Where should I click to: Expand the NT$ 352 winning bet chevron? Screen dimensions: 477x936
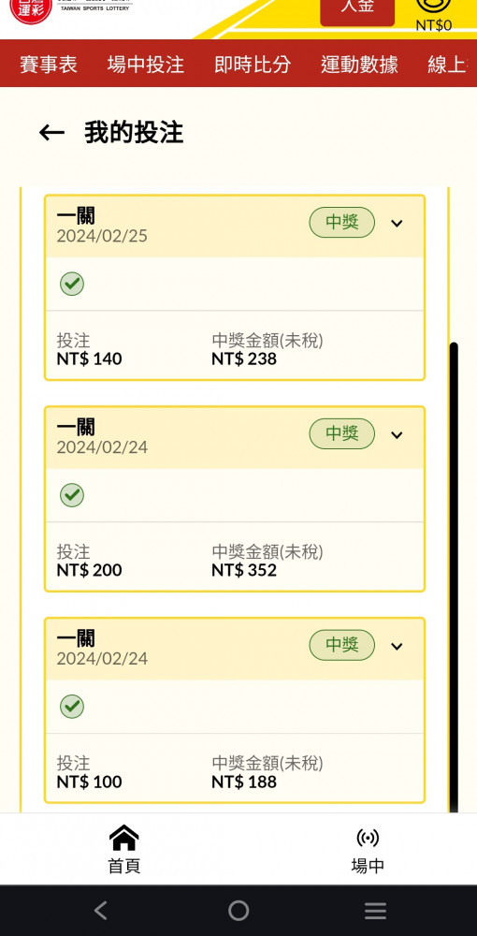pos(397,434)
